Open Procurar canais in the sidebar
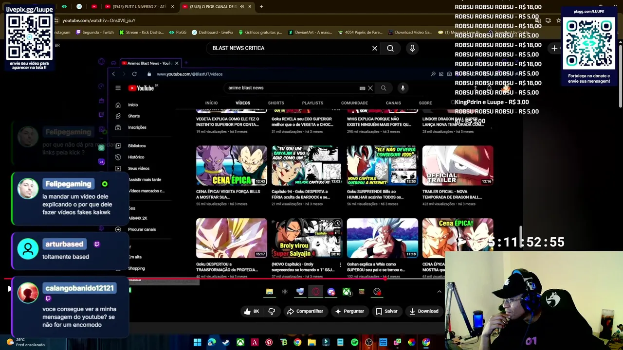The width and height of the screenshot is (623, 350). pyautogui.click(x=136, y=229)
